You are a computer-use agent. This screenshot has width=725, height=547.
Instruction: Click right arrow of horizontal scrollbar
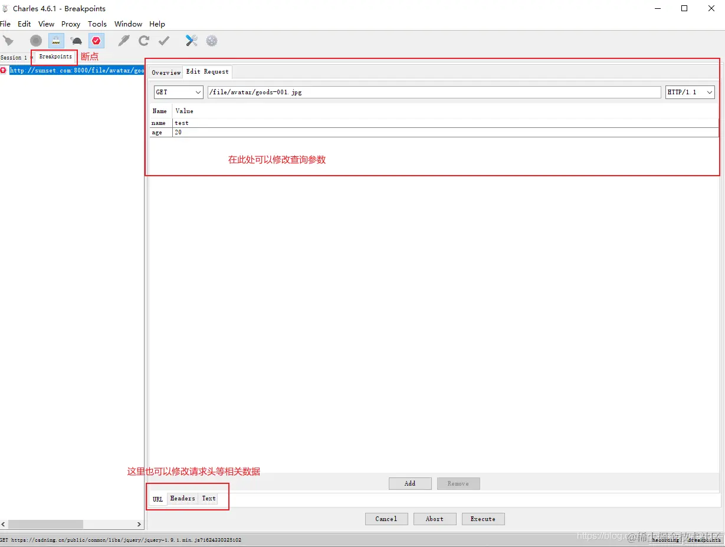coord(139,524)
